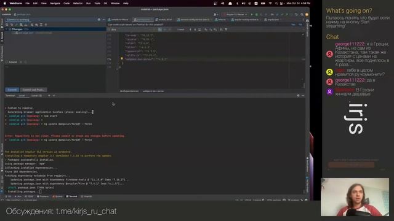This screenshot has height=221, width=394.
Task: Open the Commit tool stripe on left edge
Action: coord(2,37)
